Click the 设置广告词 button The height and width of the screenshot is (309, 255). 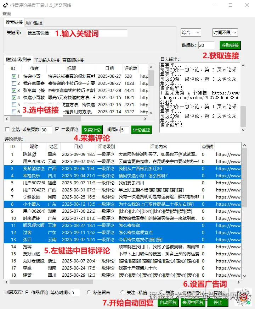tap(193, 293)
